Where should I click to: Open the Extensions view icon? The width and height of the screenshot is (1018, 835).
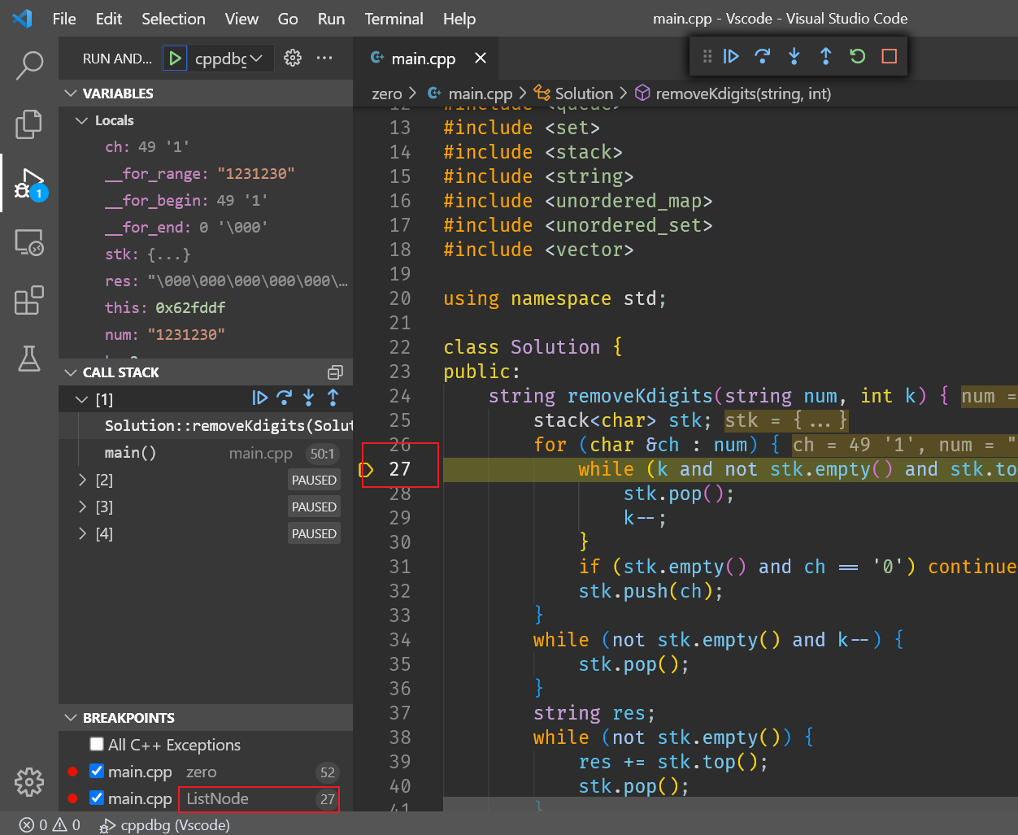click(x=28, y=301)
